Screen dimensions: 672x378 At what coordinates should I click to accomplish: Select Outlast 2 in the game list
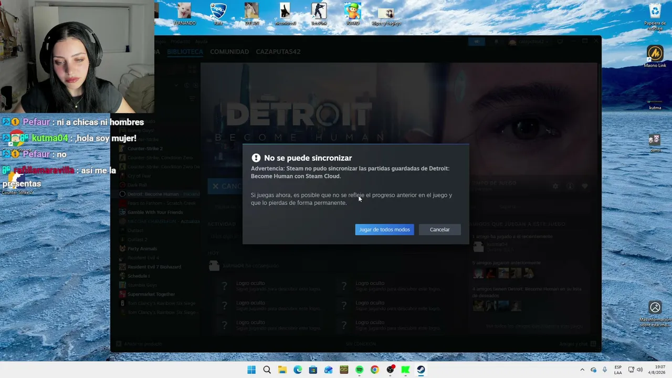[x=138, y=239]
